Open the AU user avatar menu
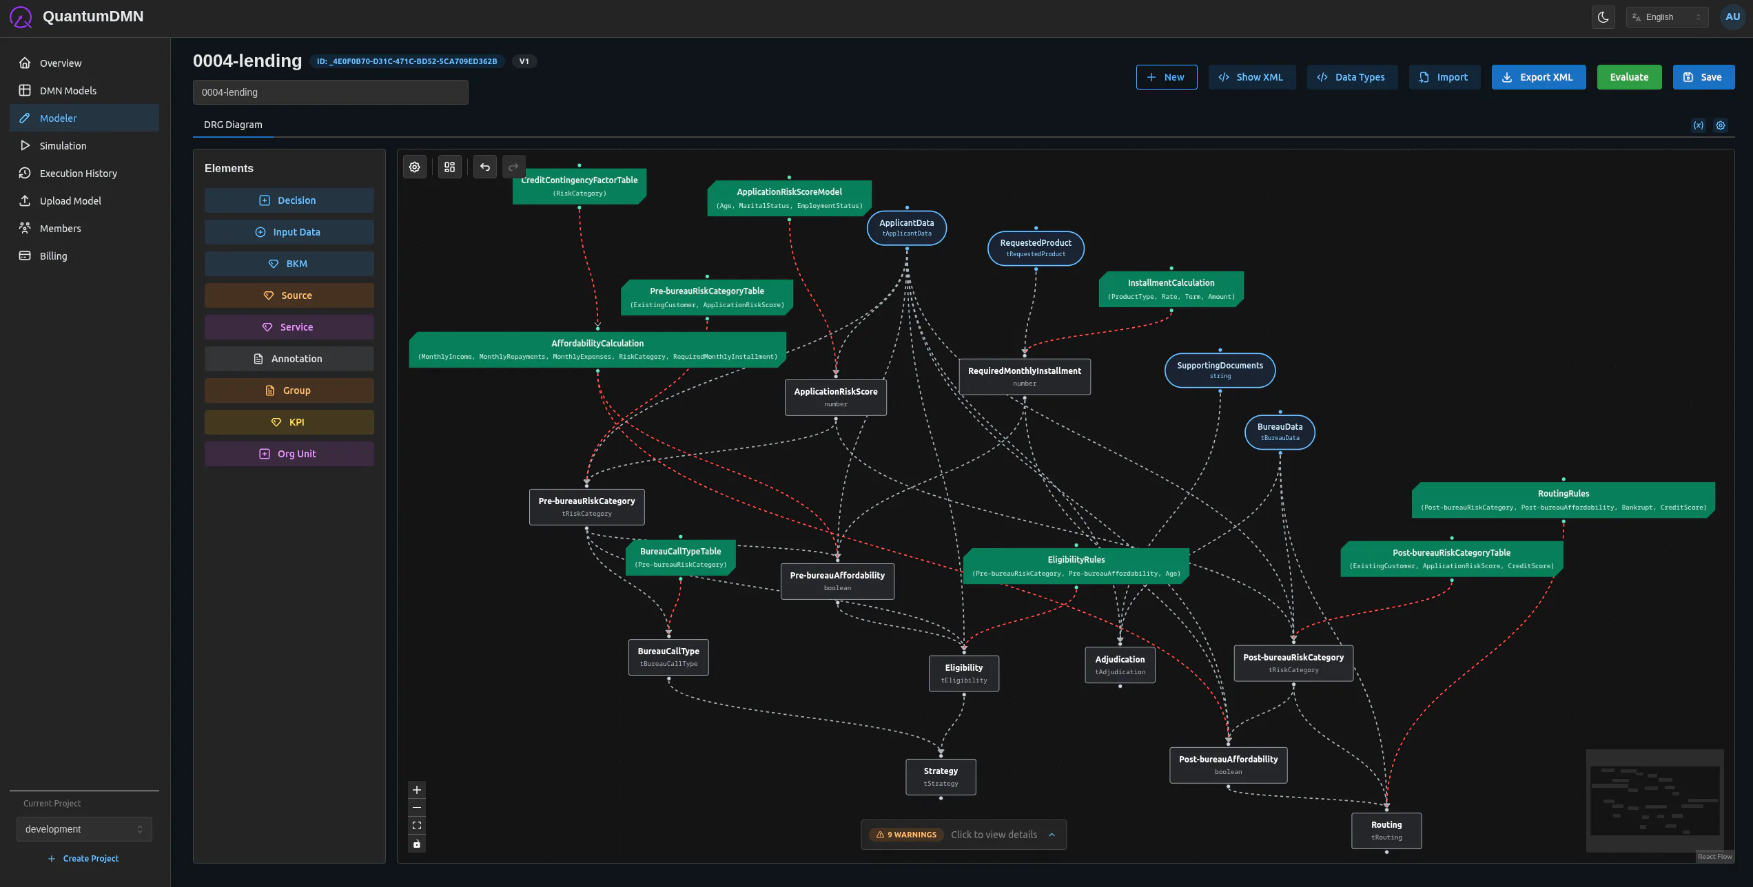This screenshot has width=1753, height=887. point(1732,17)
